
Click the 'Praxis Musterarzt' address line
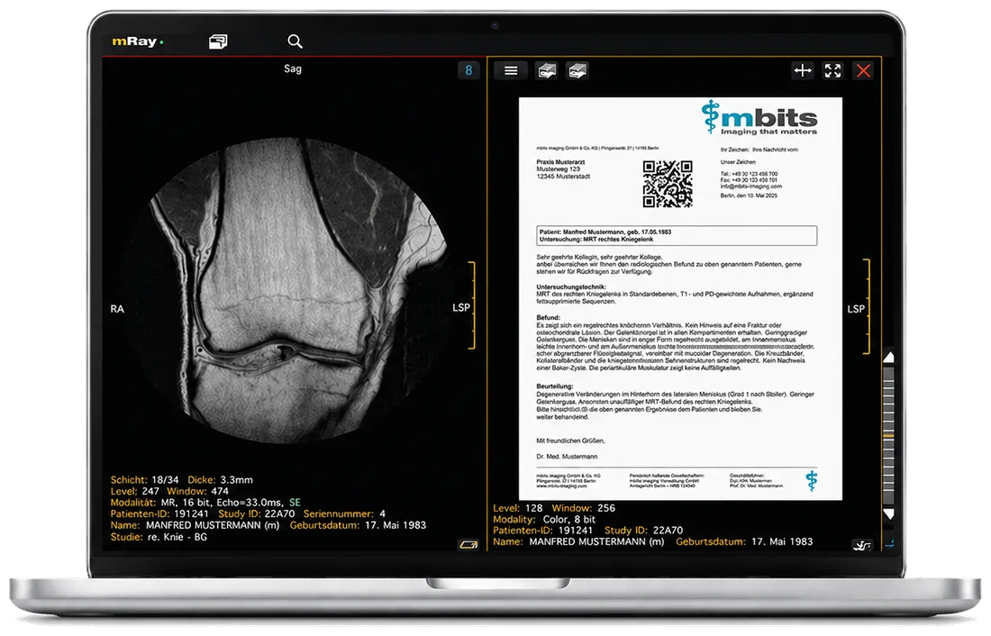[560, 162]
